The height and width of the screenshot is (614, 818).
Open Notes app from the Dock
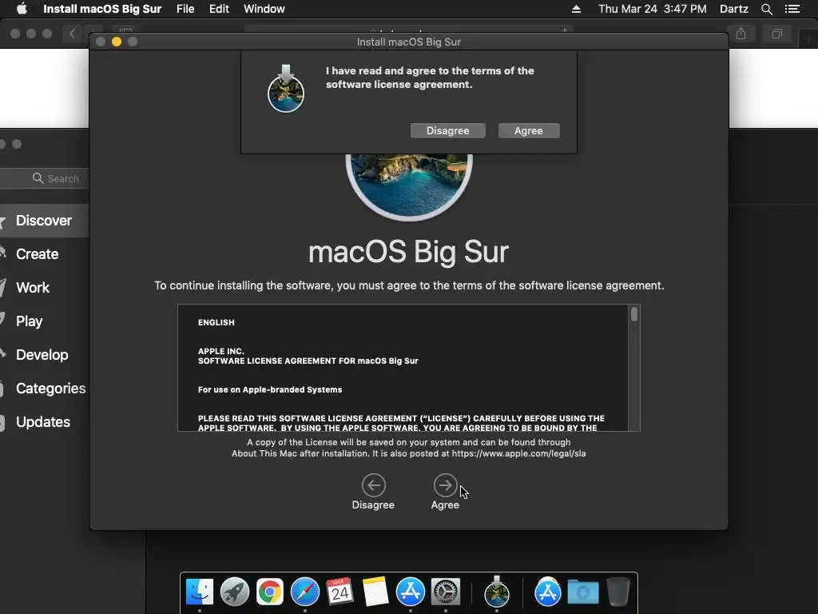point(375,592)
